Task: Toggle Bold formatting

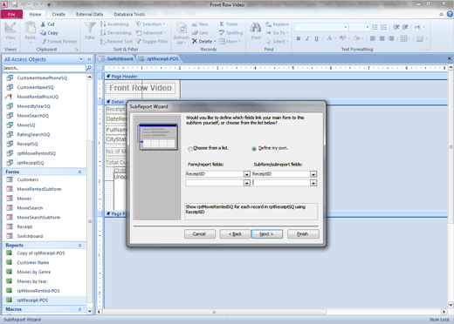Action: [299, 38]
